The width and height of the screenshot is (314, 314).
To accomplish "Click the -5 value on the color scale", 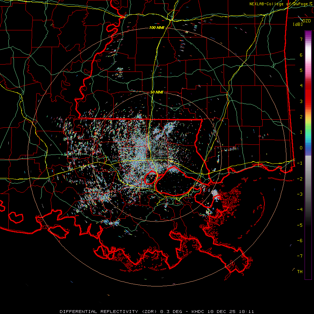I will (x=300, y=225).
